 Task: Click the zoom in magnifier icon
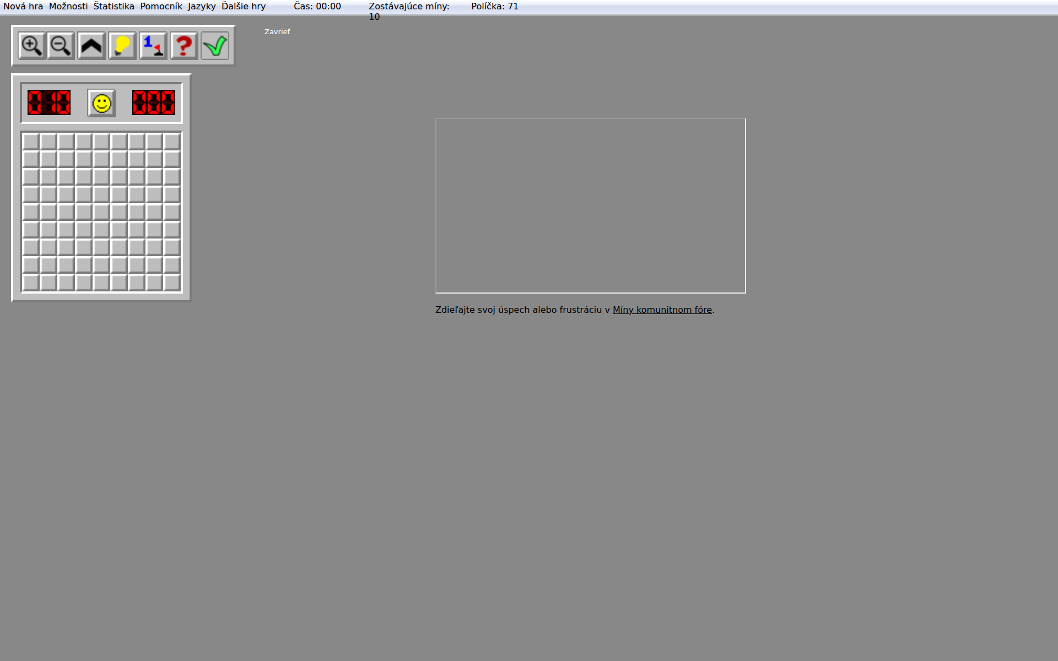31,46
